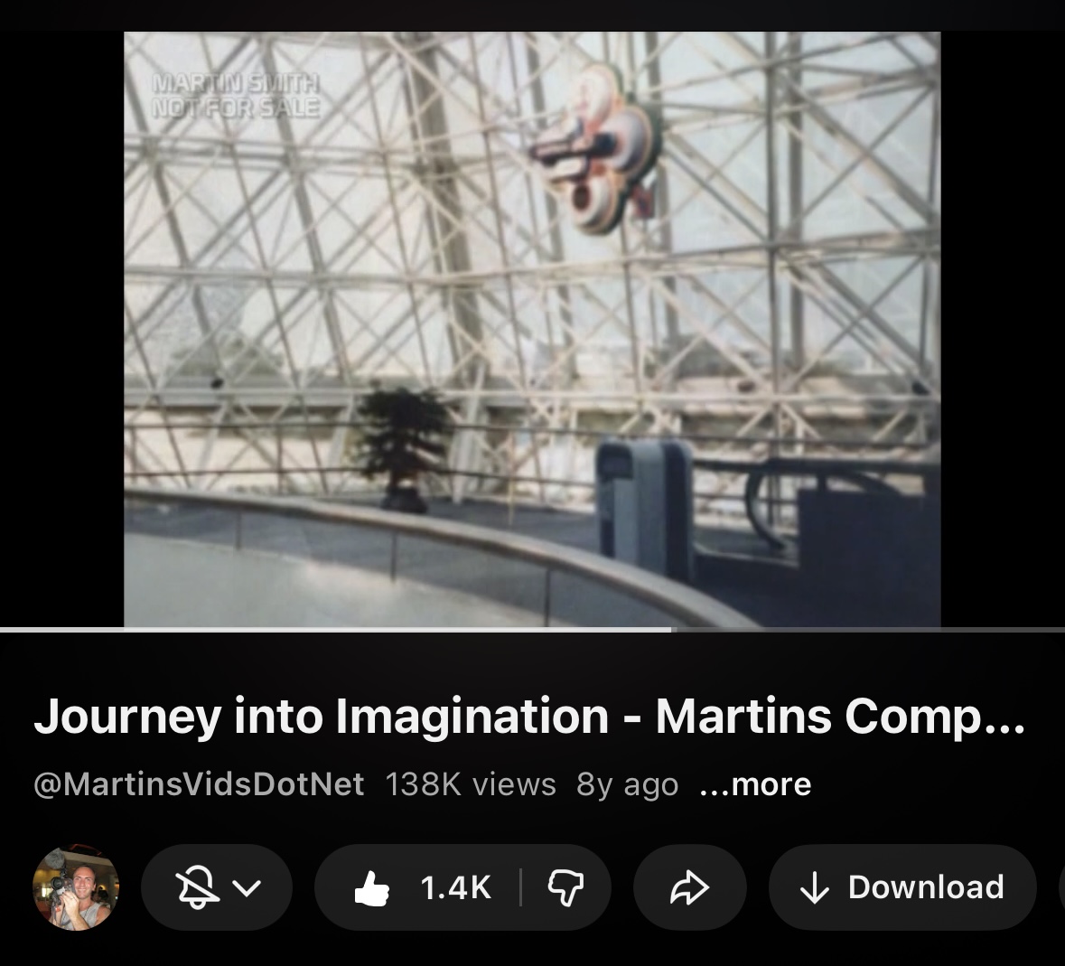This screenshot has width=1065, height=966.
Task: Tap the video frame to show controls
Action: 532,329
